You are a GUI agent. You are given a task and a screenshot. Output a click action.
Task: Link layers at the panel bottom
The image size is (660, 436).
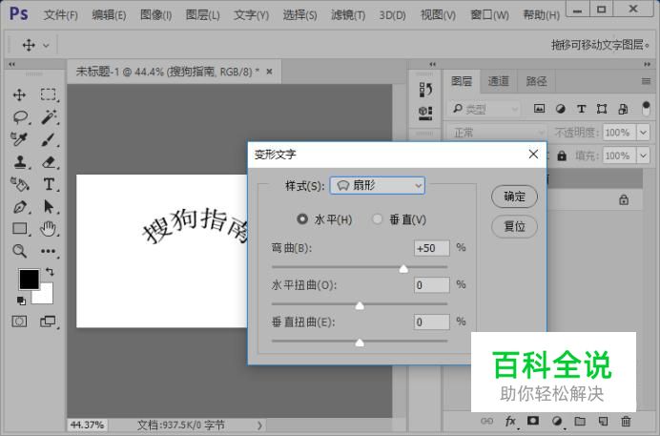click(487, 421)
